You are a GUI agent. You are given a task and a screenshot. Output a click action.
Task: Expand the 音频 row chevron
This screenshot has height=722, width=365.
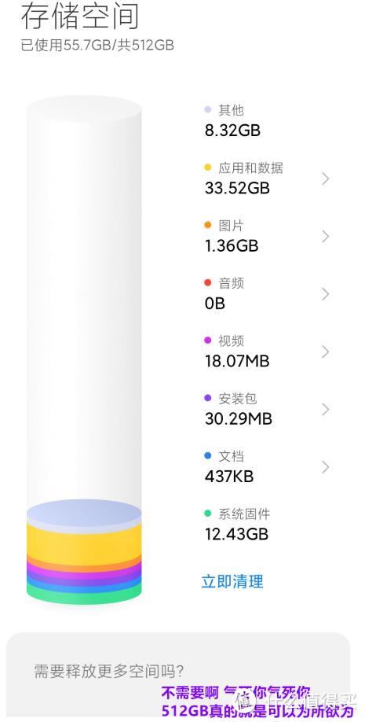[326, 294]
